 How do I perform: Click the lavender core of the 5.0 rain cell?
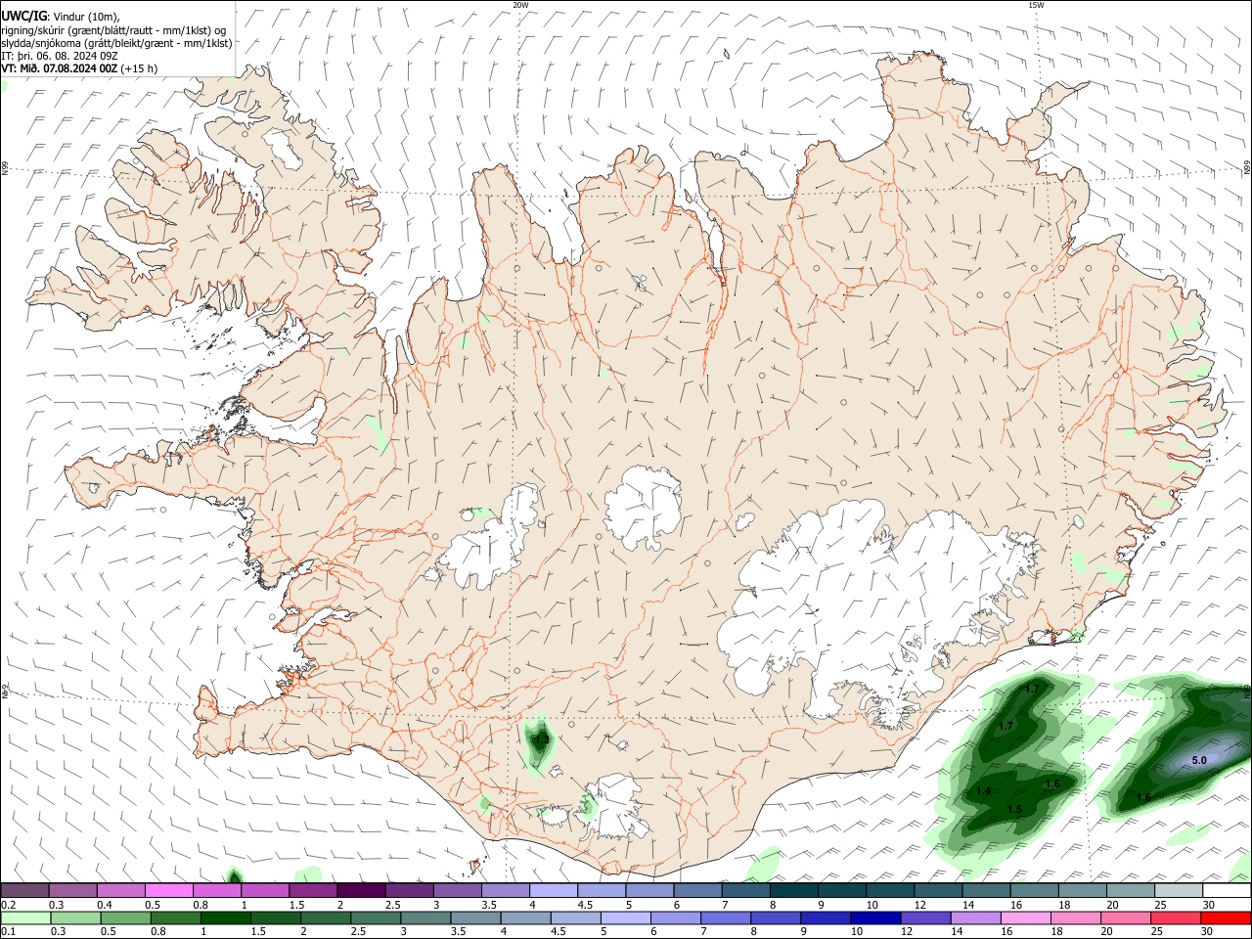click(1201, 758)
